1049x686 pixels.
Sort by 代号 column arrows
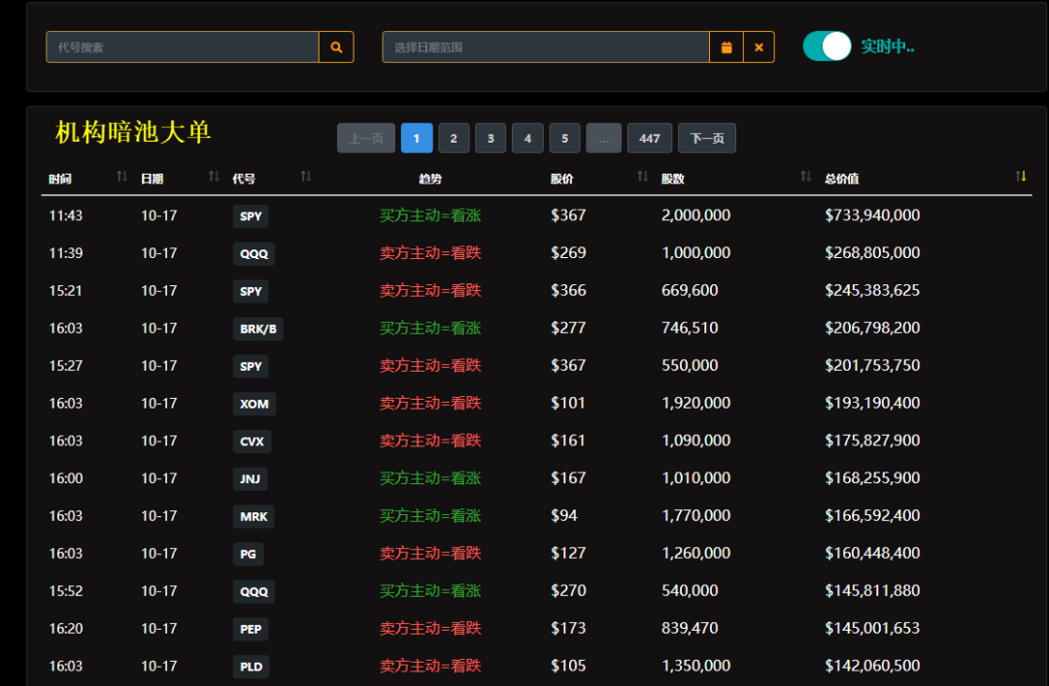[x=306, y=177]
